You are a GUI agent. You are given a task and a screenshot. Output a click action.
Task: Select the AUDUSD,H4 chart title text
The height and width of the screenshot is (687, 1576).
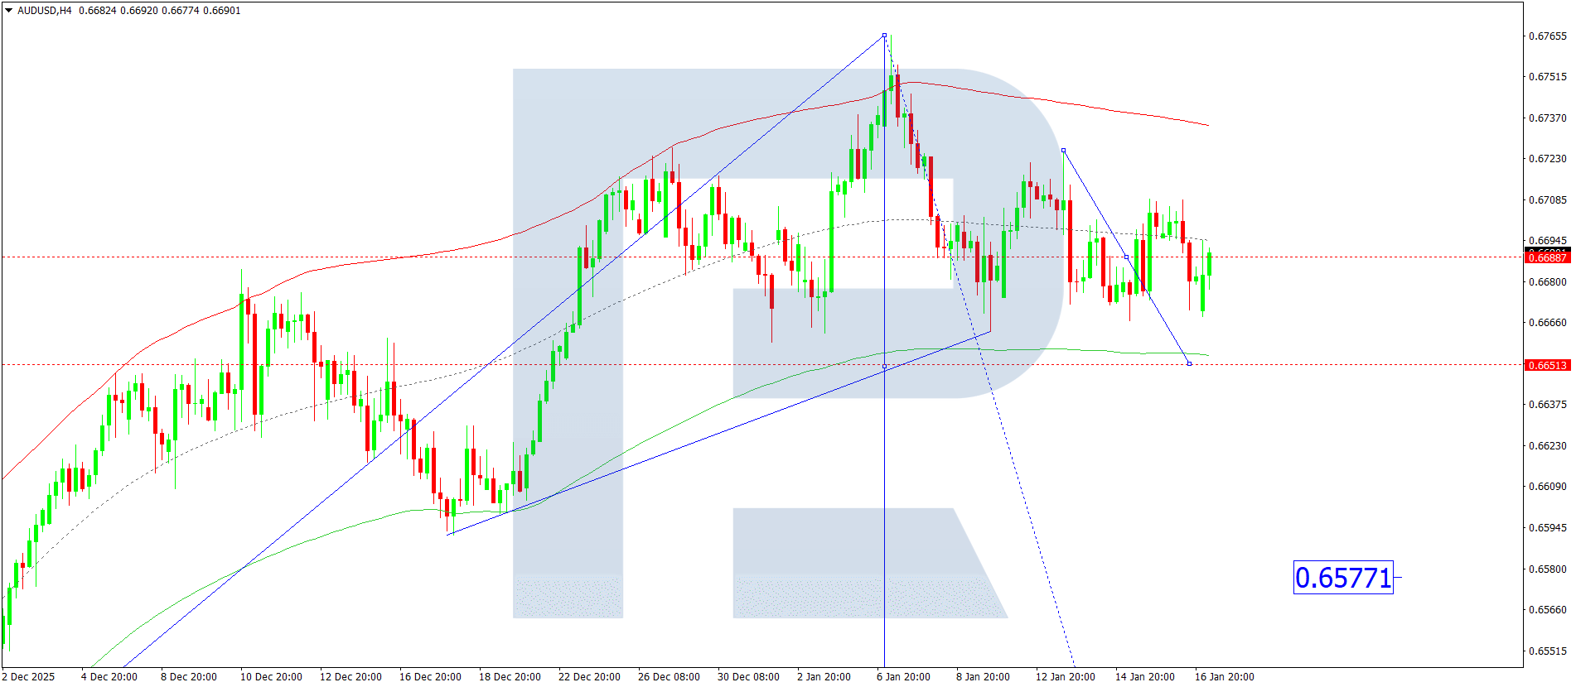tap(45, 11)
